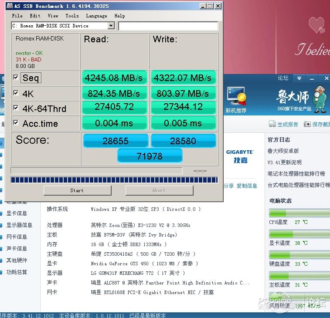The width and height of the screenshot is (330, 318).
Task: Open the Edit menu in AS SSD Benchmark
Action: click(35, 16)
